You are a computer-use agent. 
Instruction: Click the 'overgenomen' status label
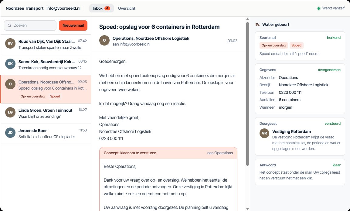(329, 70)
